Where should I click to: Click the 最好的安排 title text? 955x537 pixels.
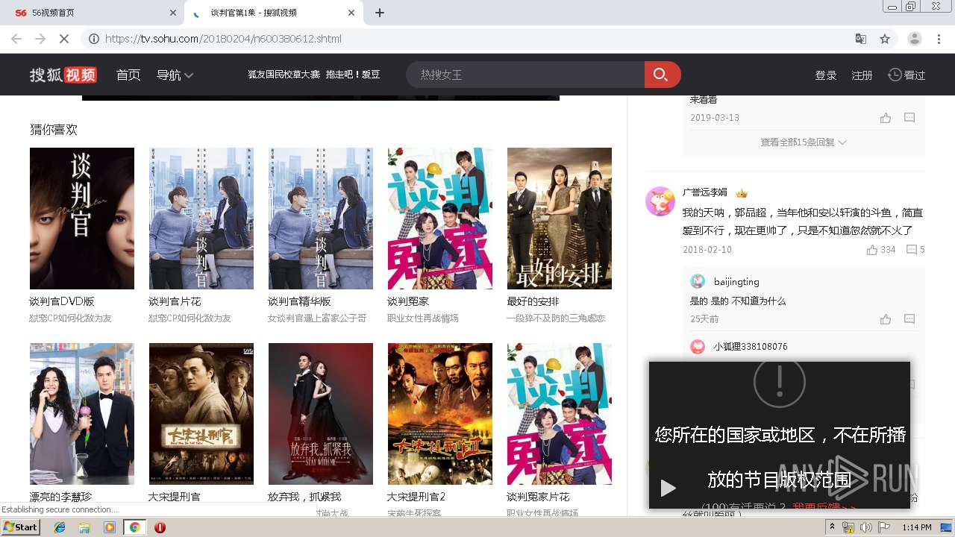tap(533, 301)
